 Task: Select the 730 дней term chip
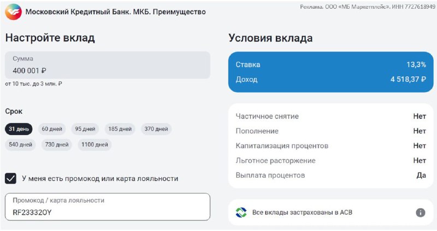pos(57,145)
